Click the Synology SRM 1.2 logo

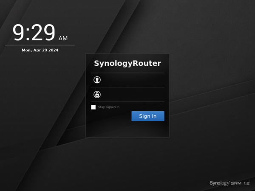pos(229,183)
